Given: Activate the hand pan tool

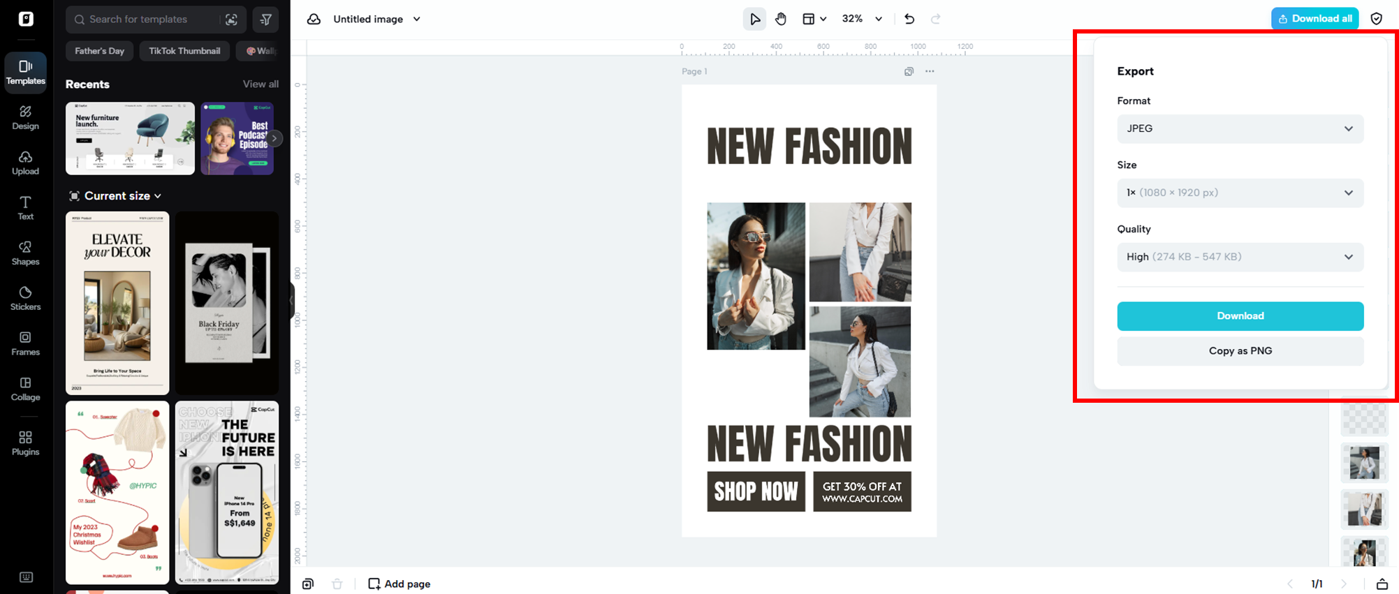Looking at the screenshot, I should [x=781, y=20].
